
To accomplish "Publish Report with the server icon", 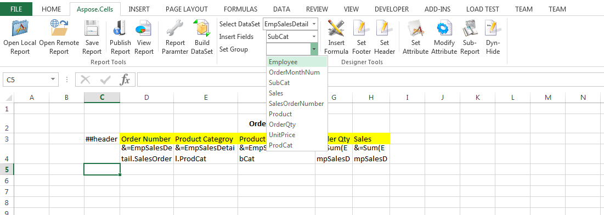I will point(120,29).
